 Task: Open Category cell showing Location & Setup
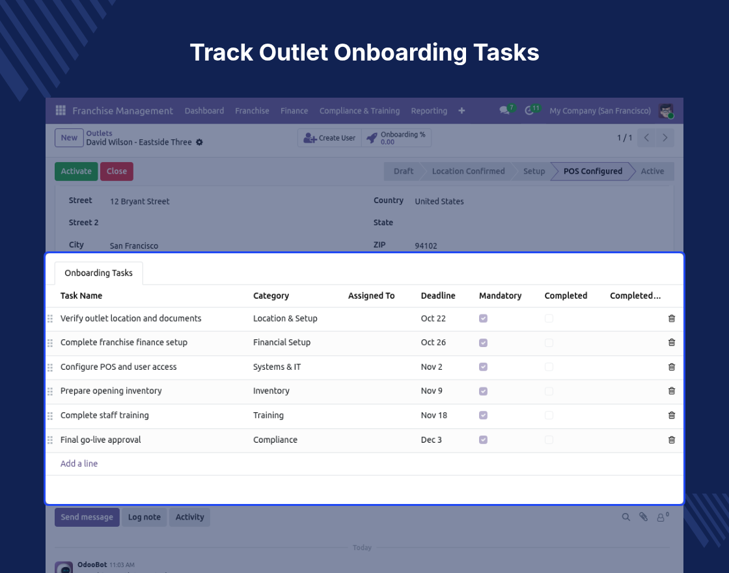tap(285, 318)
